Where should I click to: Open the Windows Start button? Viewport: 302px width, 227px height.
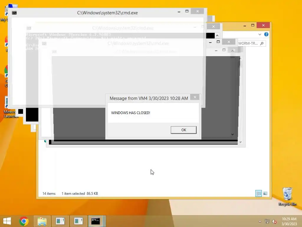click(x=7, y=221)
